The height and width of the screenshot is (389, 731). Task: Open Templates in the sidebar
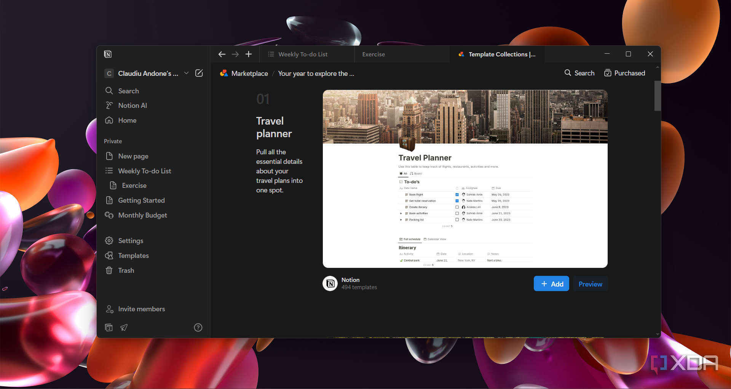(153, 256)
